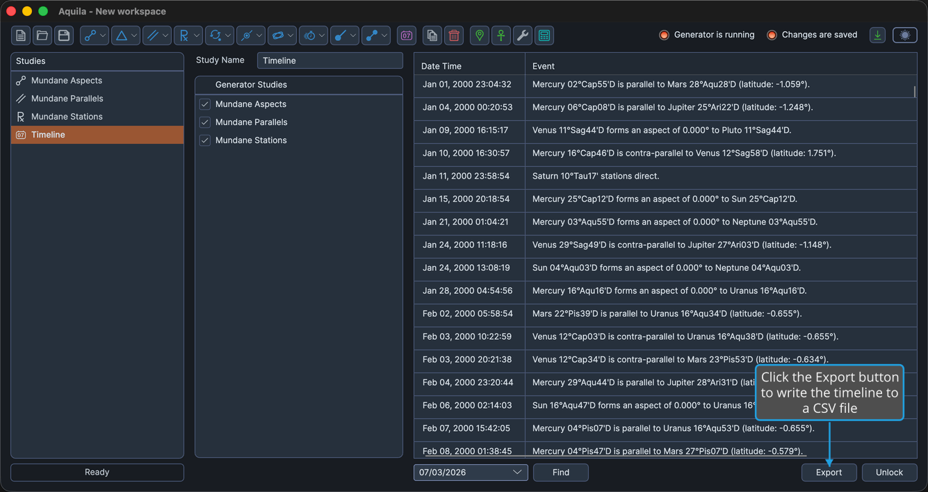Click the green ankh toolbar icon
This screenshot has width=928, height=492.
(501, 35)
